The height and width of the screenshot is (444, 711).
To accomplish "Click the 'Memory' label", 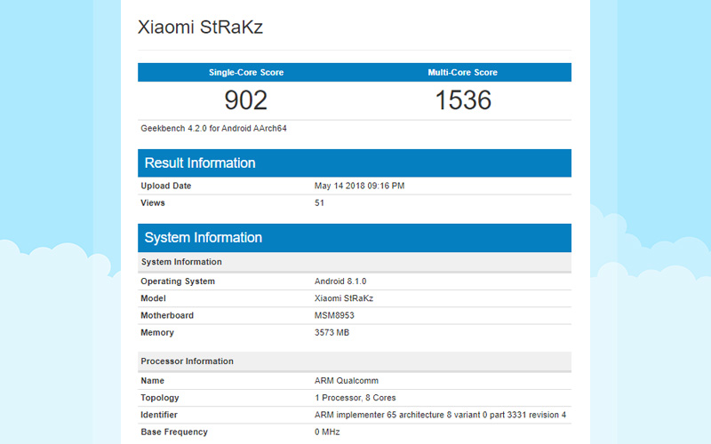I will [x=157, y=332].
